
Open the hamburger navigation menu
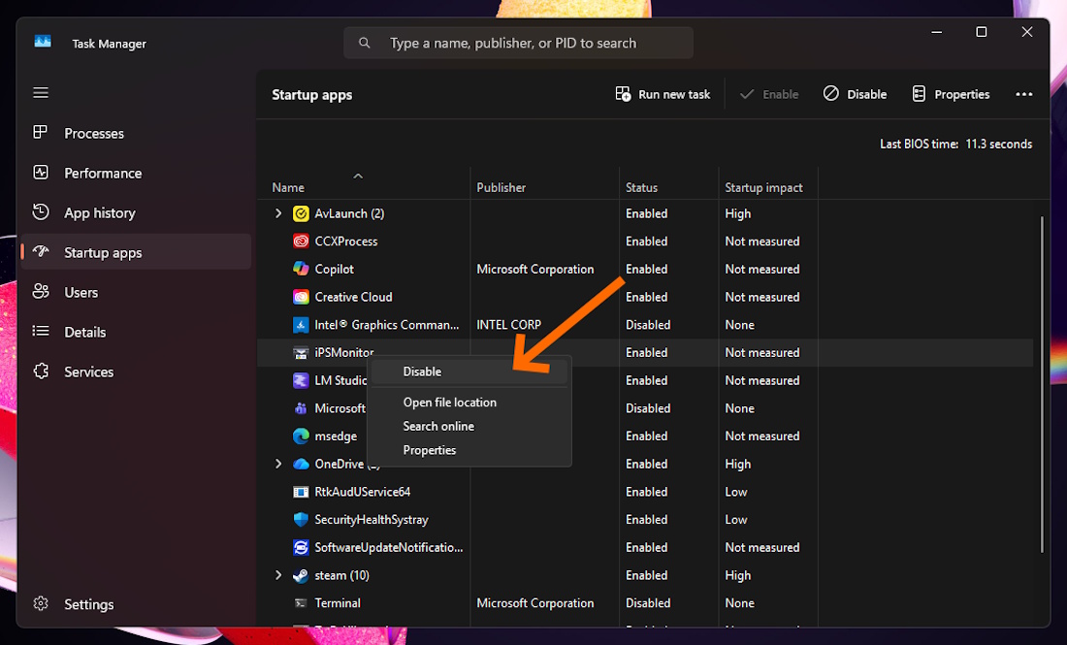point(41,92)
